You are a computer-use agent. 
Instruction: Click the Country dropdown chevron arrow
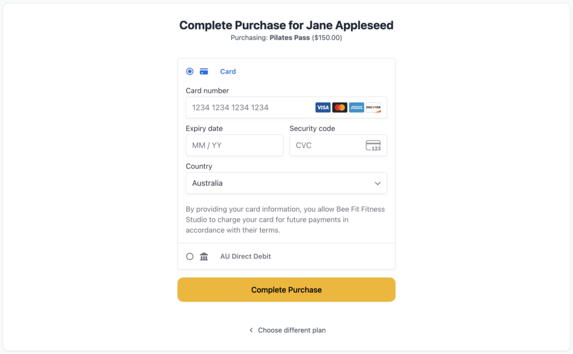point(378,183)
